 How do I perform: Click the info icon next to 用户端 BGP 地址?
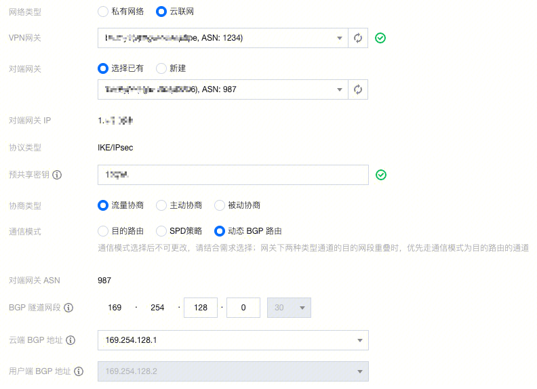coord(79,371)
